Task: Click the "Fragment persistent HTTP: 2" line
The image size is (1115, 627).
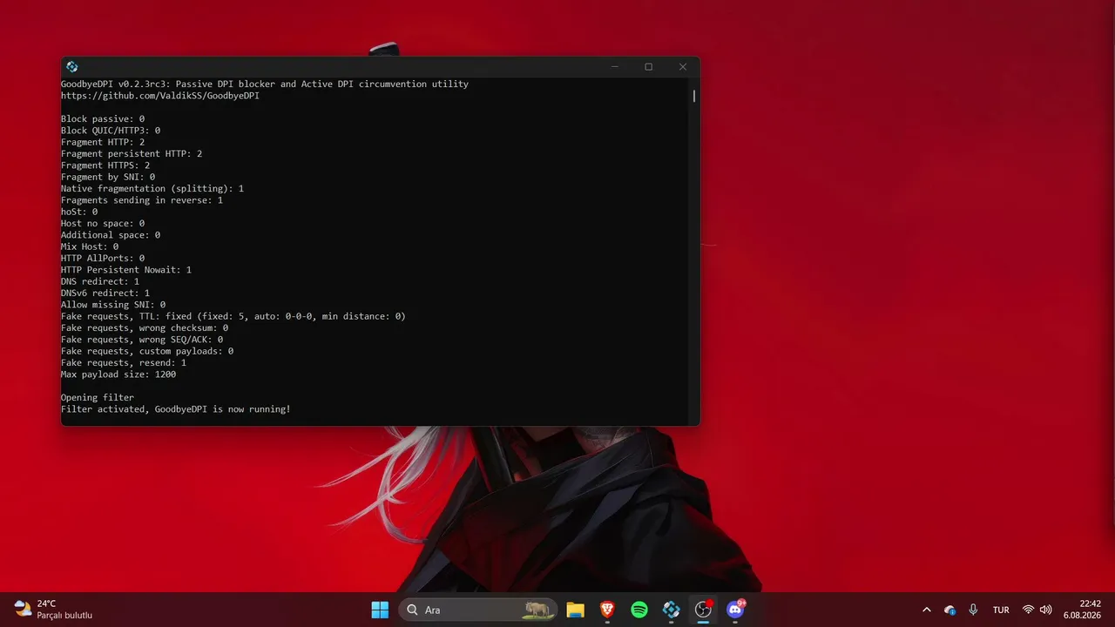Action: [132, 154]
